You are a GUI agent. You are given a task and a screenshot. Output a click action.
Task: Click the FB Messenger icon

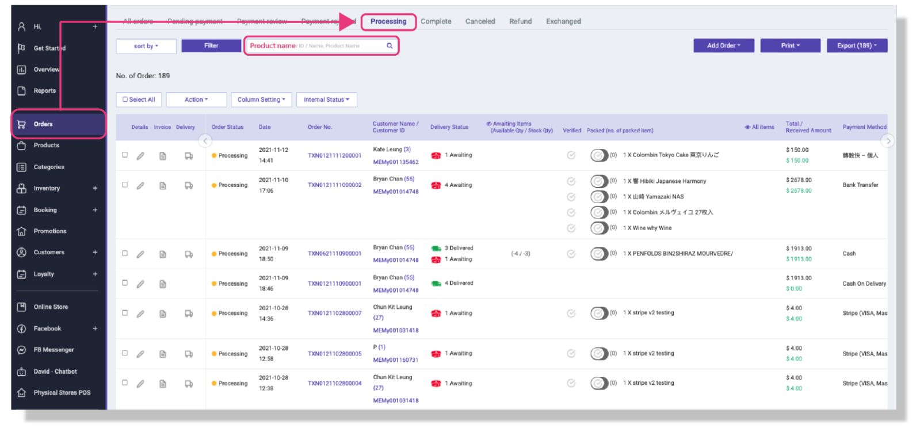(21, 350)
